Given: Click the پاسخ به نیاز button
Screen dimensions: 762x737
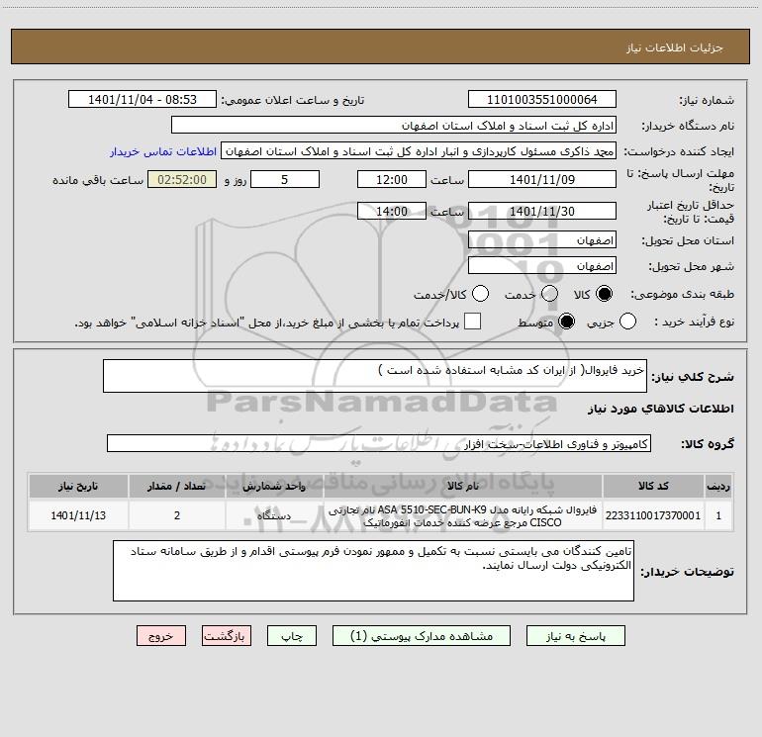Looking at the screenshot, I should pyautogui.click(x=576, y=636).
